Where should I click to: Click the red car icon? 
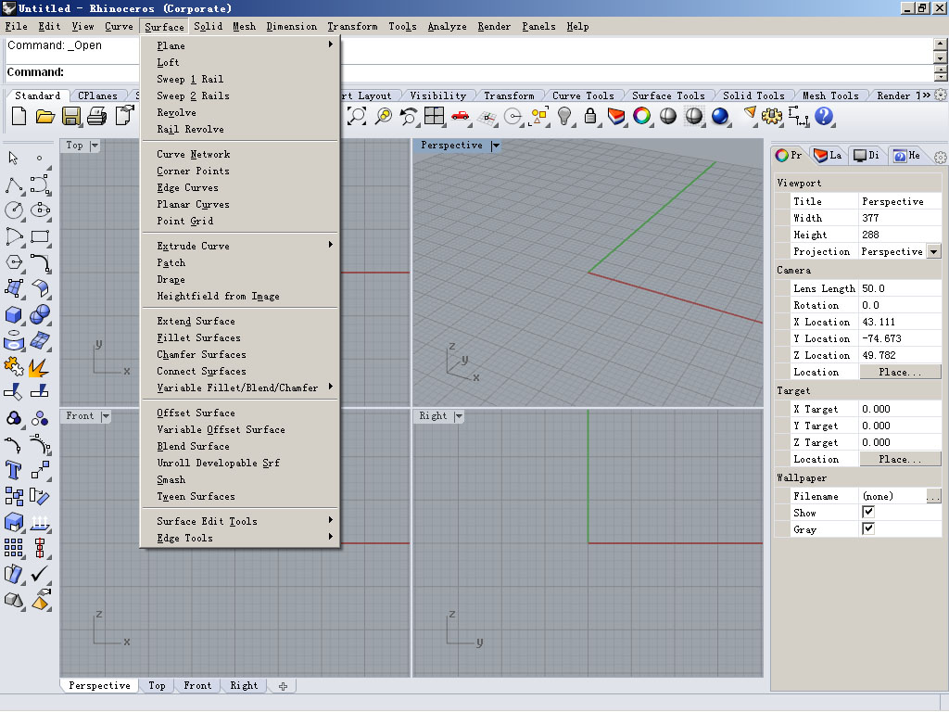[460, 116]
